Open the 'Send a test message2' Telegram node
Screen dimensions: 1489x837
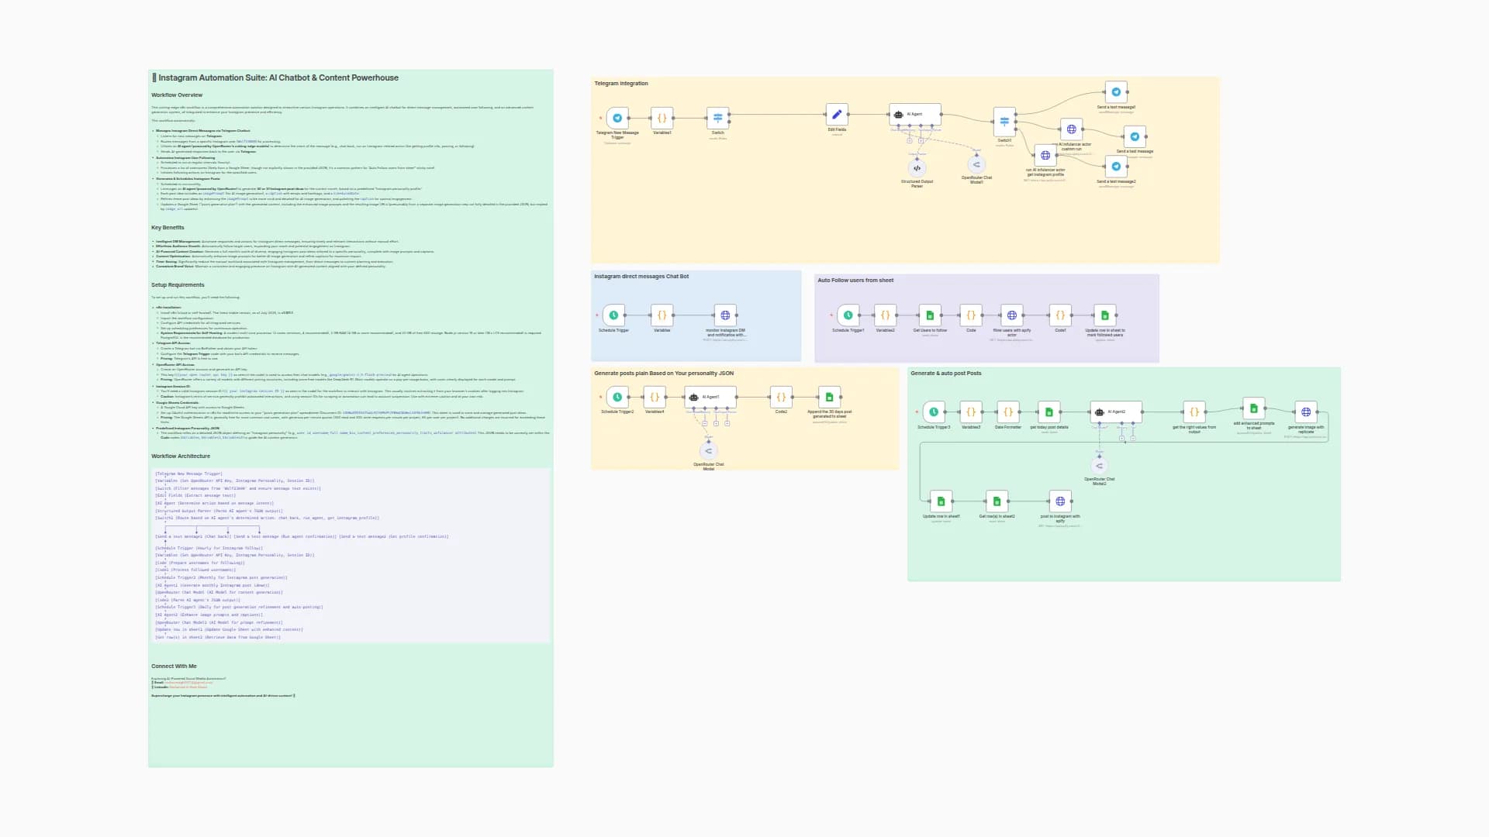coord(1115,166)
